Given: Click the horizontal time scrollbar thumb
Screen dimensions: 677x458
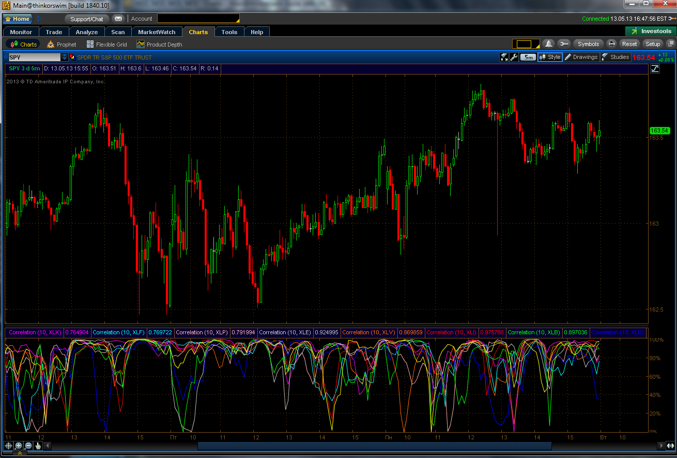Looking at the screenshot, I should 375,446.
